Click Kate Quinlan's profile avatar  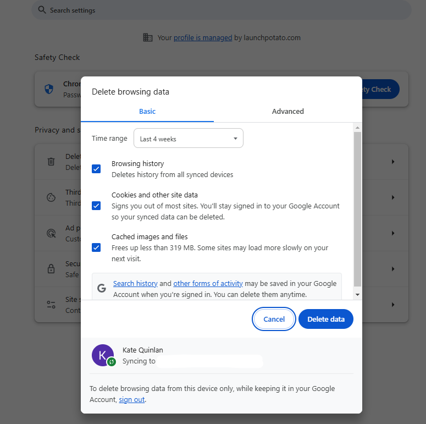103,355
